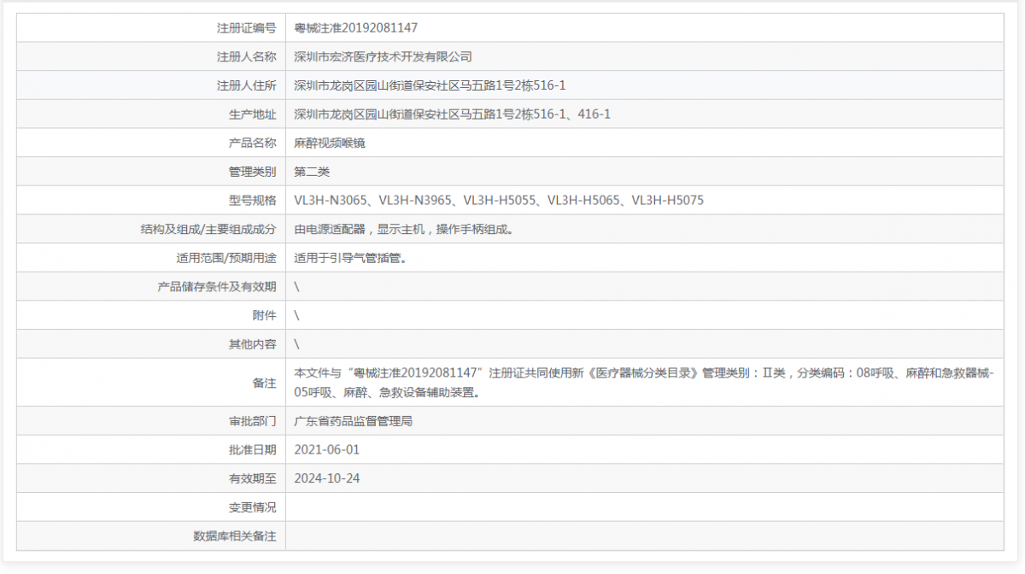Select product name 麻醉视频喉镜
This screenshot has height=574, width=1025.
(x=330, y=143)
